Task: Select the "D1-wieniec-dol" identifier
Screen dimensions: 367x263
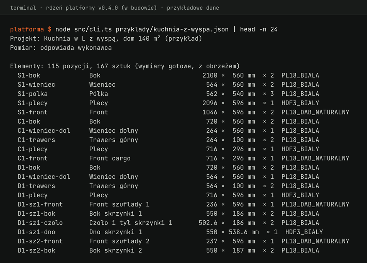Action: (44, 177)
